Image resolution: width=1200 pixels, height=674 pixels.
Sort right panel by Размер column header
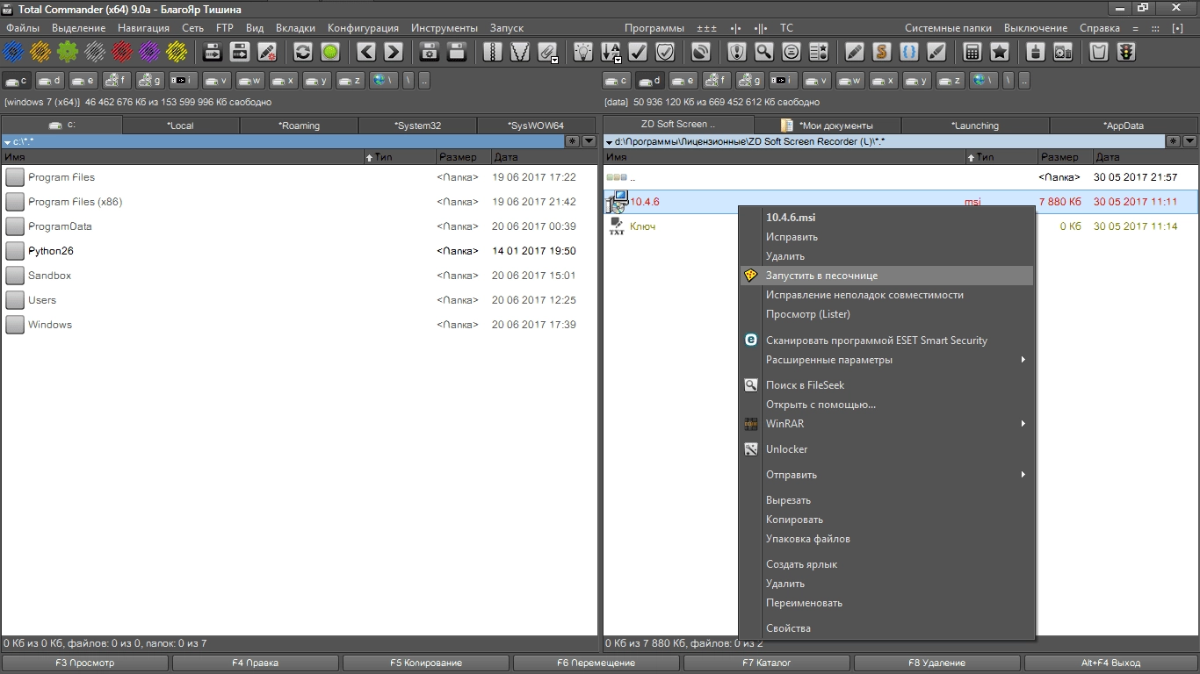pyautogui.click(x=1064, y=157)
